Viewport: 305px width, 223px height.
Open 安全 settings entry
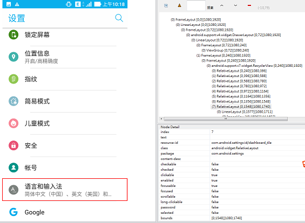65,145
